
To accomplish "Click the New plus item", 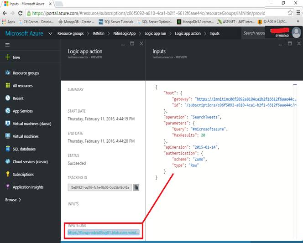I will pyautogui.click(x=13, y=57).
